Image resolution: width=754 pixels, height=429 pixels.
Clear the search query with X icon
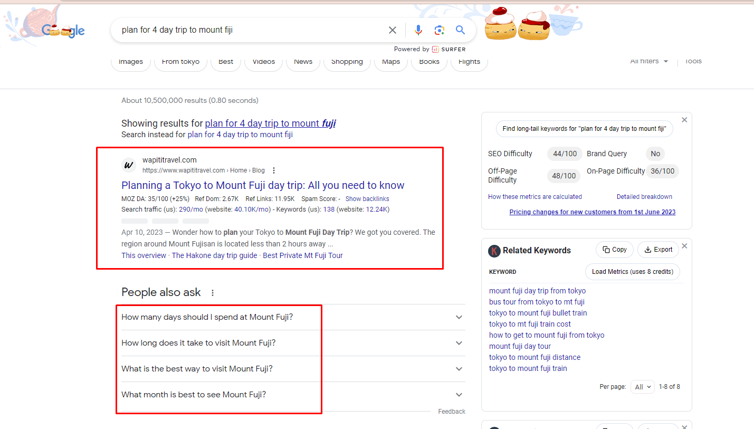[x=393, y=30]
